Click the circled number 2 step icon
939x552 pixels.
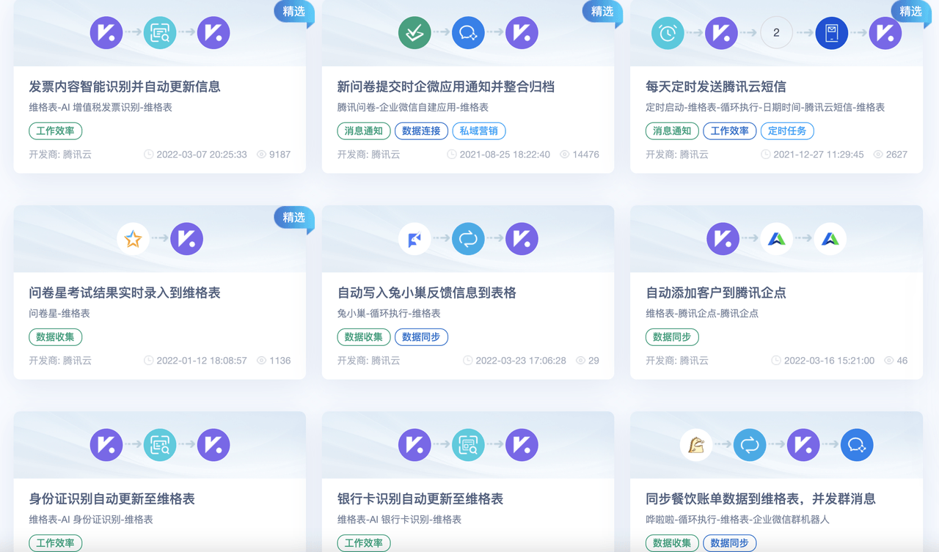tap(776, 33)
